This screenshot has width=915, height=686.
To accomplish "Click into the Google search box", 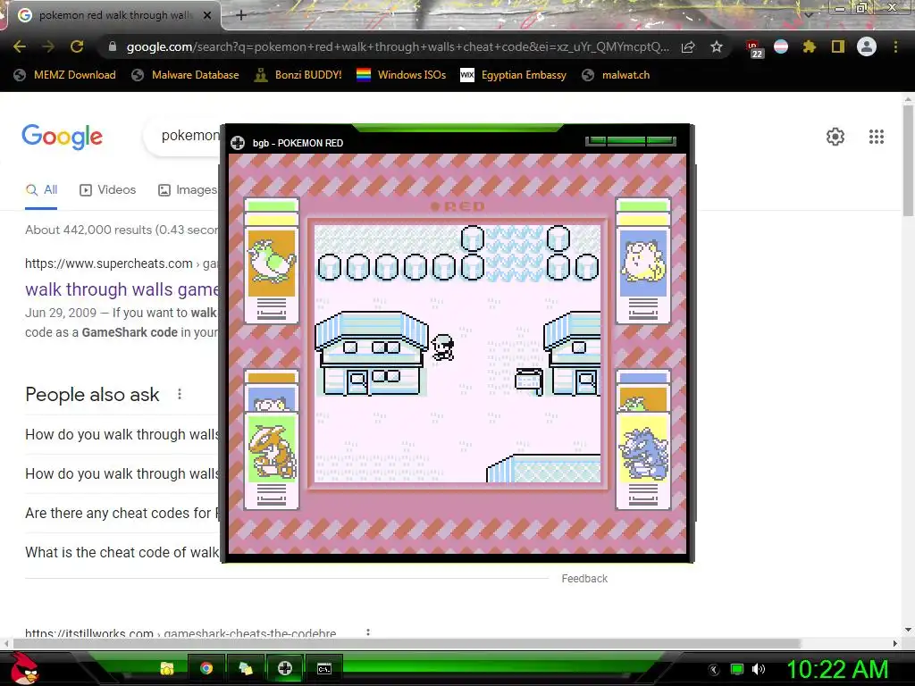I will coord(182,136).
